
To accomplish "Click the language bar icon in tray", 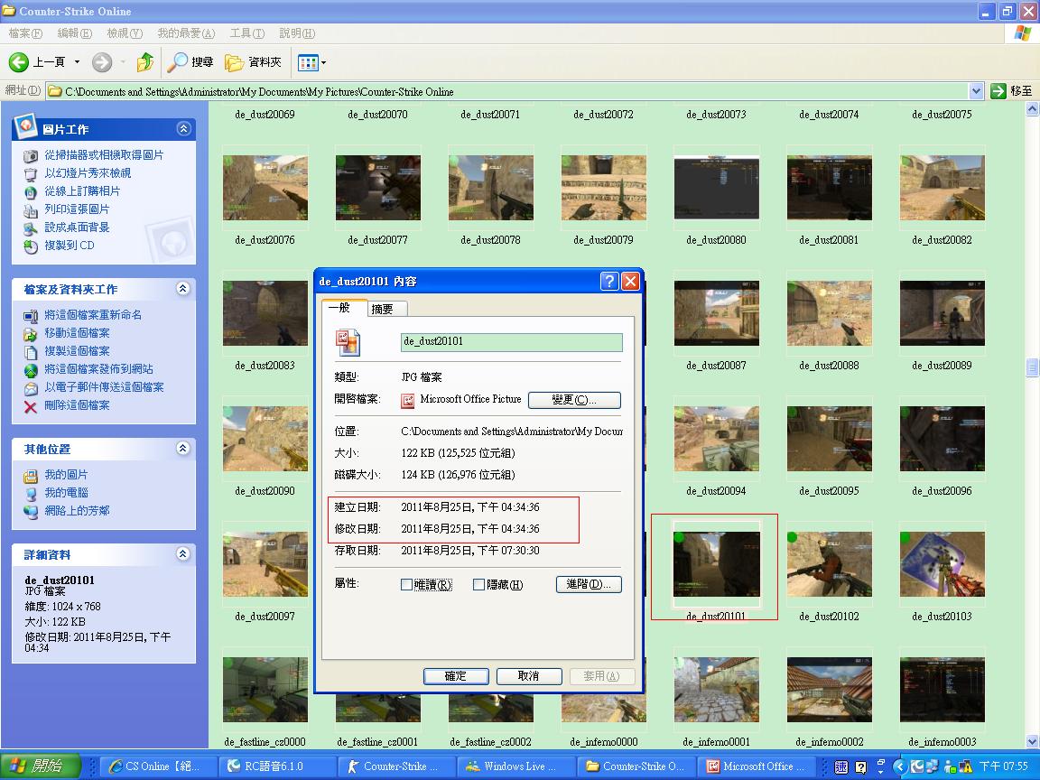I will 840,767.
